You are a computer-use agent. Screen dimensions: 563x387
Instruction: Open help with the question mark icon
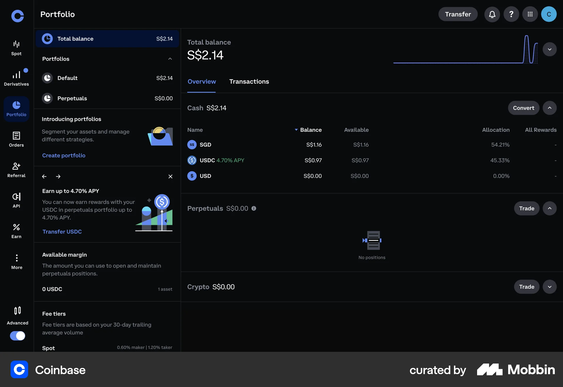(x=511, y=14)
